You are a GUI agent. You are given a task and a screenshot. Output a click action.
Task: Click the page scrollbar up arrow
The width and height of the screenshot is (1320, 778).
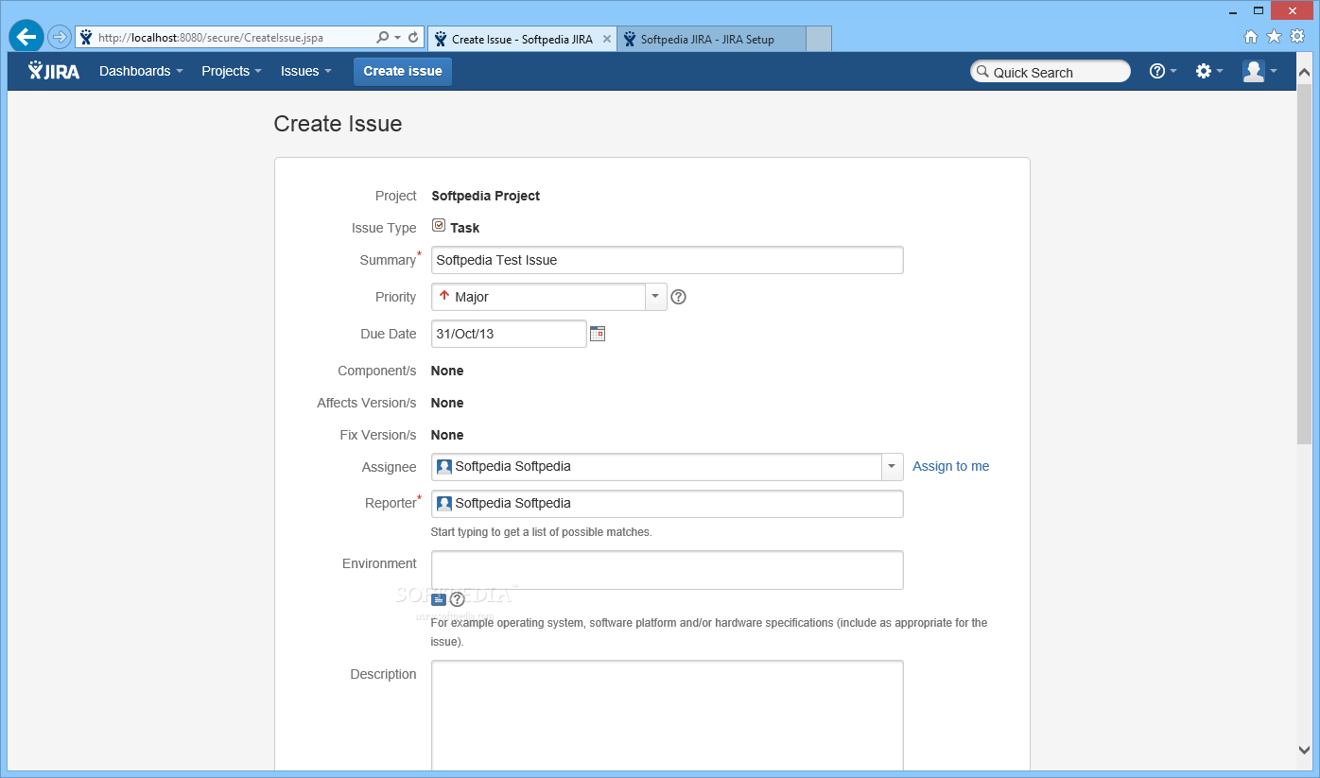tap(1304, 72)
